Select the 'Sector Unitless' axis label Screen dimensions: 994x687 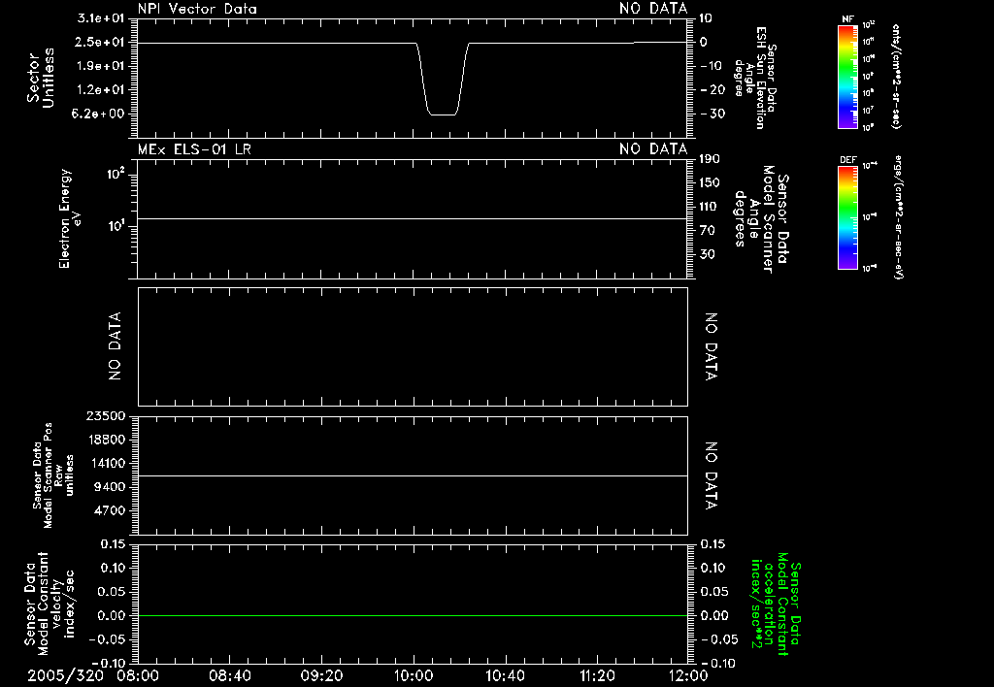[41, 78]
